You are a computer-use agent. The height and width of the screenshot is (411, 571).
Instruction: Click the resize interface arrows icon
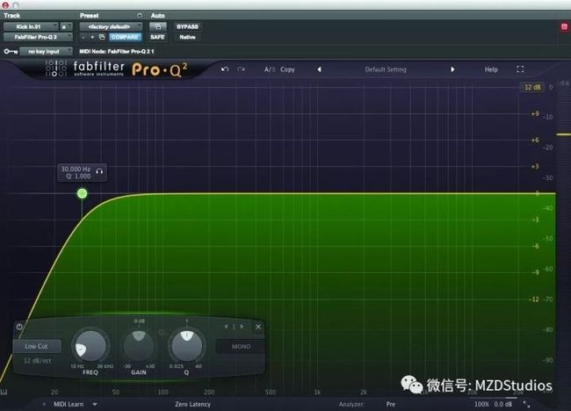pyautogui.click(x=526, y=404)
